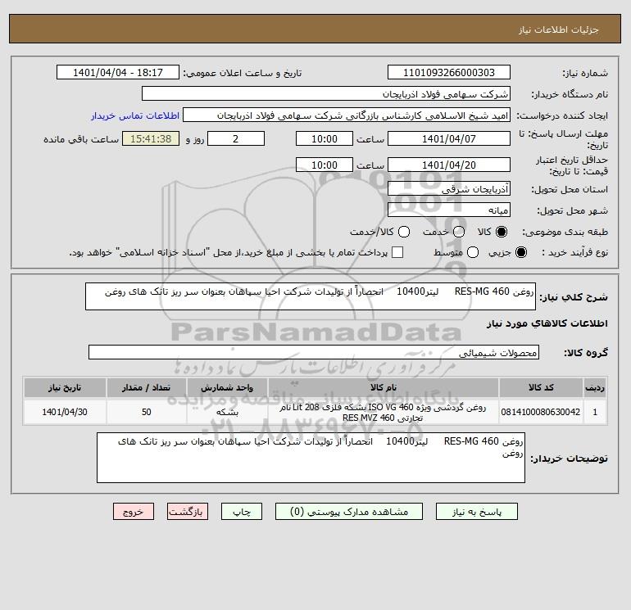Click the price validity date 1401/04/20
The image size is (631, 610).
click(449, 165)
